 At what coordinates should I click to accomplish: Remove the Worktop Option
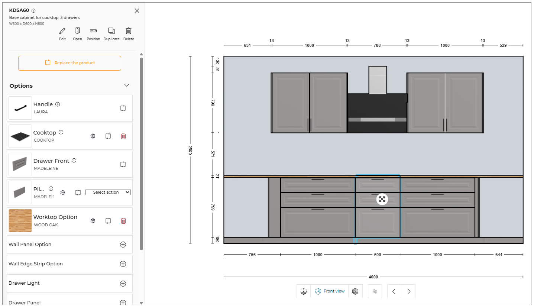[123, 221]
